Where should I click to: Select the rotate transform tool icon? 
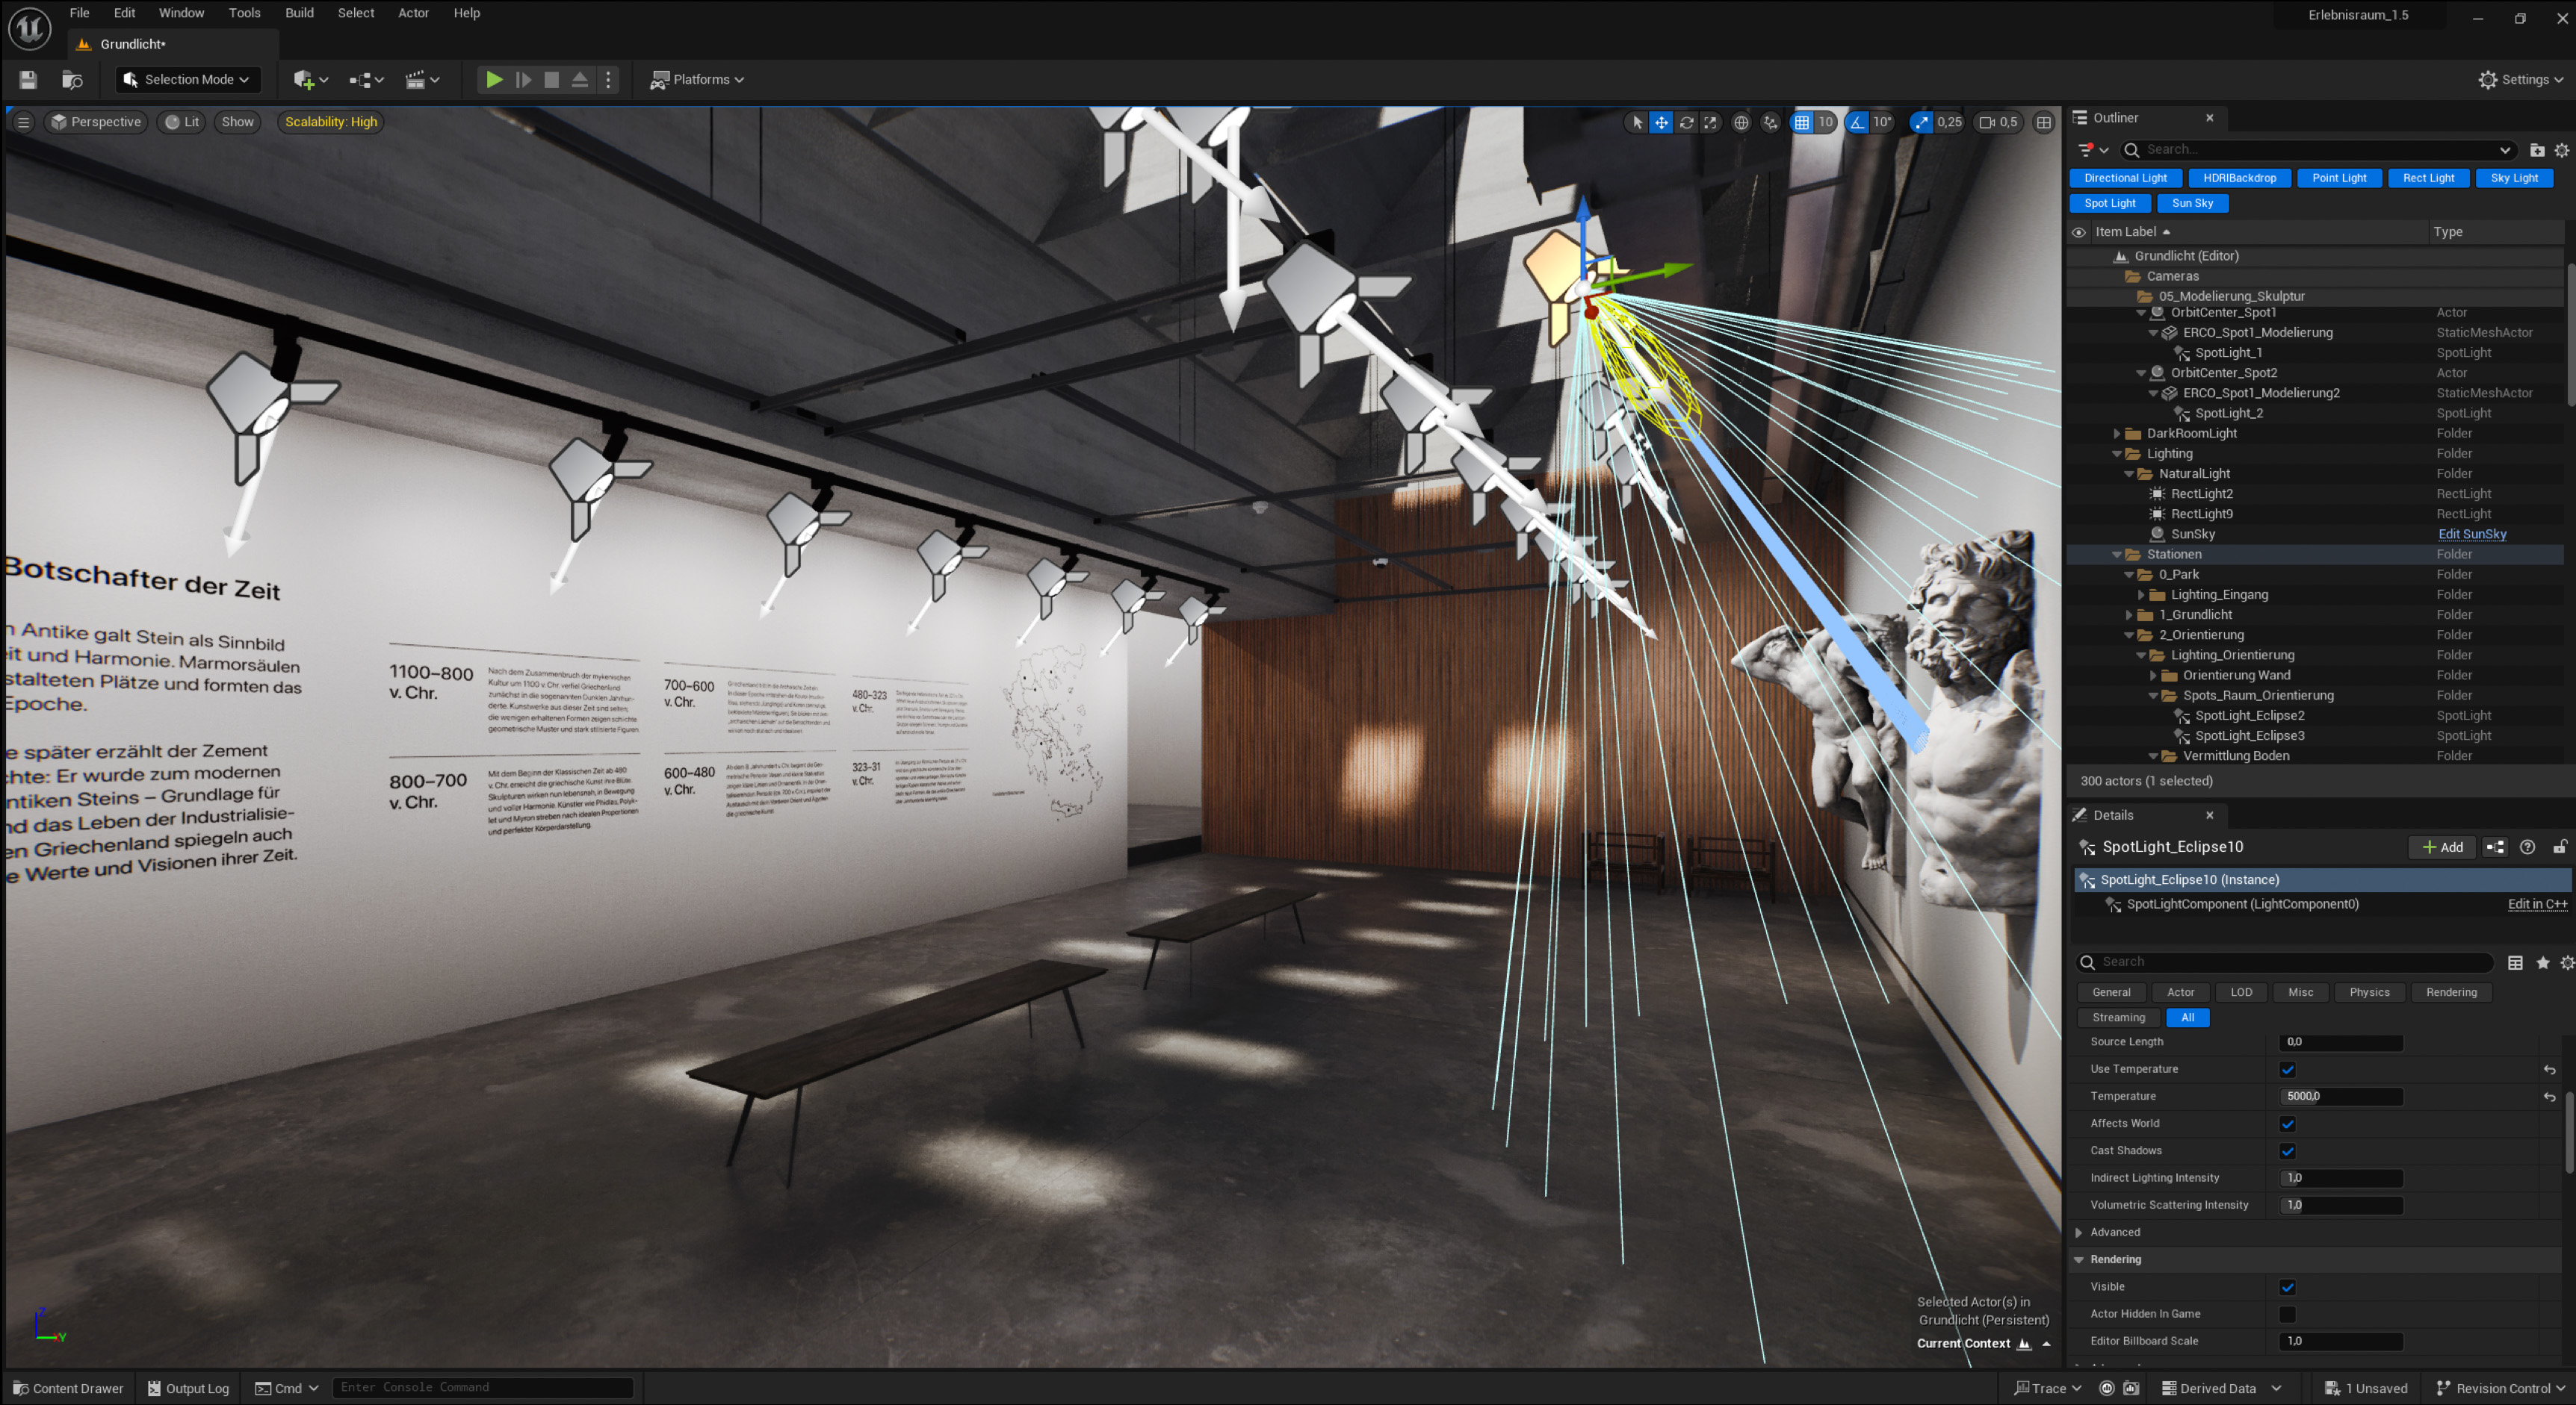[x=1686, y=122]
